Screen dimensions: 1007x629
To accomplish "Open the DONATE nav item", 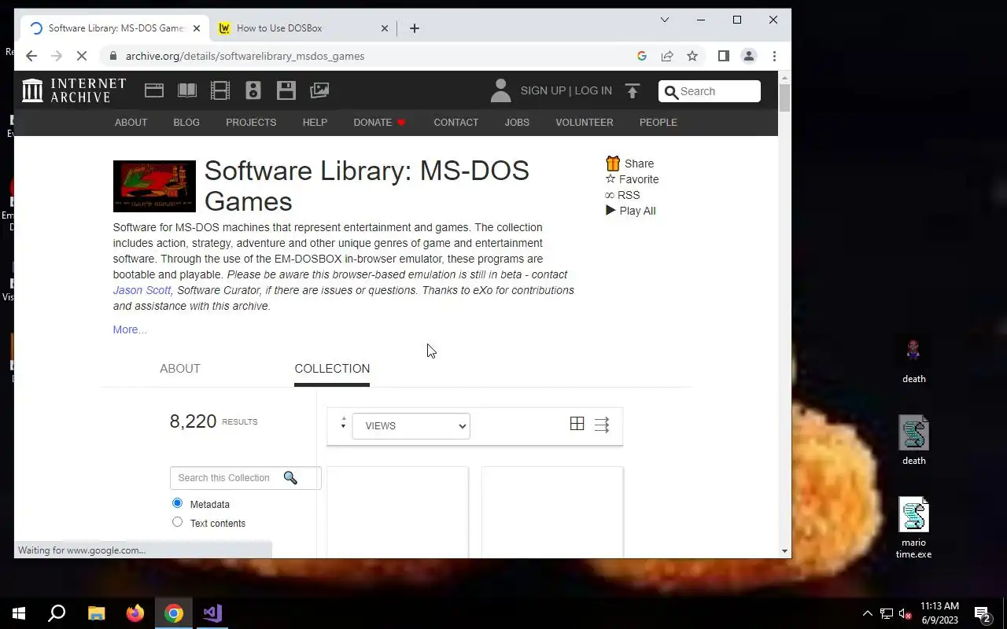I will click(x=379, y=122).
